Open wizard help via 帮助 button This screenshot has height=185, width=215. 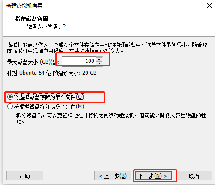click(x=25, y=176)
